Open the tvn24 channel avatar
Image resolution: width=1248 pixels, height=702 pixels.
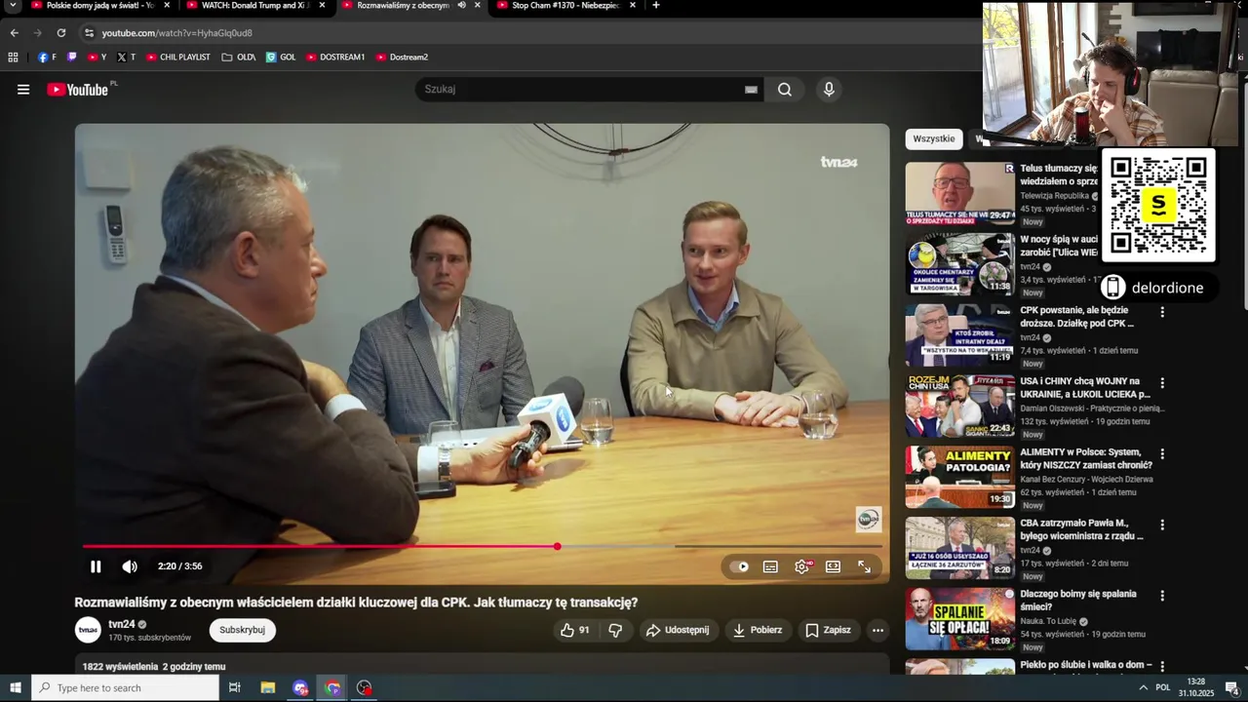[x=88, y=630]
